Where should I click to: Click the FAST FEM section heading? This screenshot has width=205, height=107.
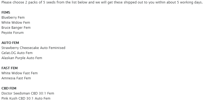tap(10, 68)
